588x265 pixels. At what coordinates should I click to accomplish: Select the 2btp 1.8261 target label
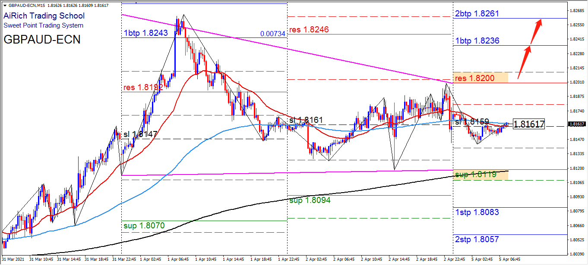(477, 14)
